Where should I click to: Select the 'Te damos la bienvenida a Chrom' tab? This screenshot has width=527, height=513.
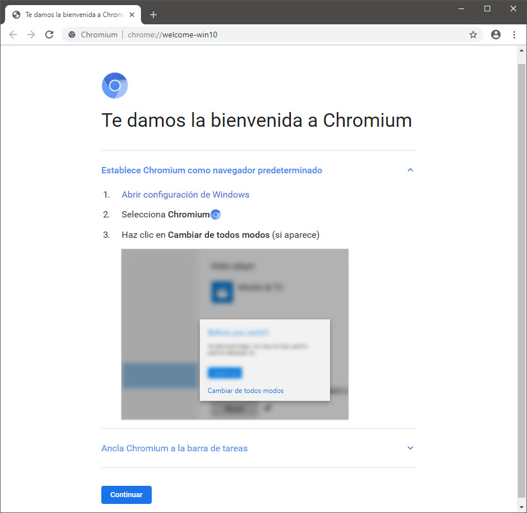[73, 15]
